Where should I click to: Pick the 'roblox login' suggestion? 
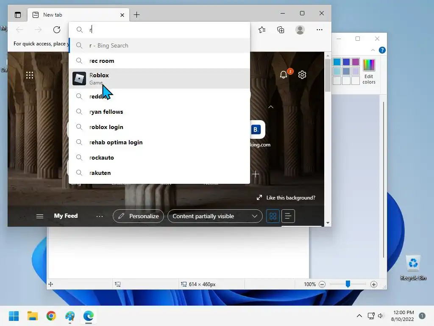pyautogui.click(x=159, y=127)
